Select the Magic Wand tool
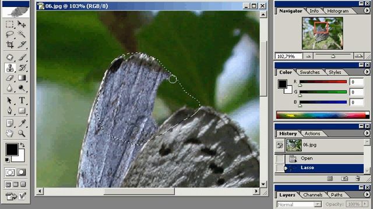373x209 pixels. (x=22, y=34)
